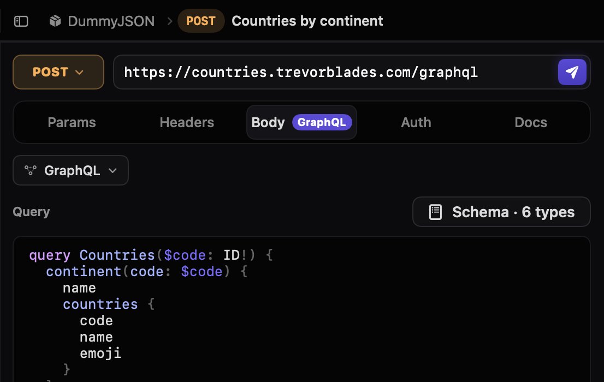The width and height of the screenshot is (604, 382).
Task: Click the GraphQL node icon in body type selector
Action: click(x=31, y=170)
